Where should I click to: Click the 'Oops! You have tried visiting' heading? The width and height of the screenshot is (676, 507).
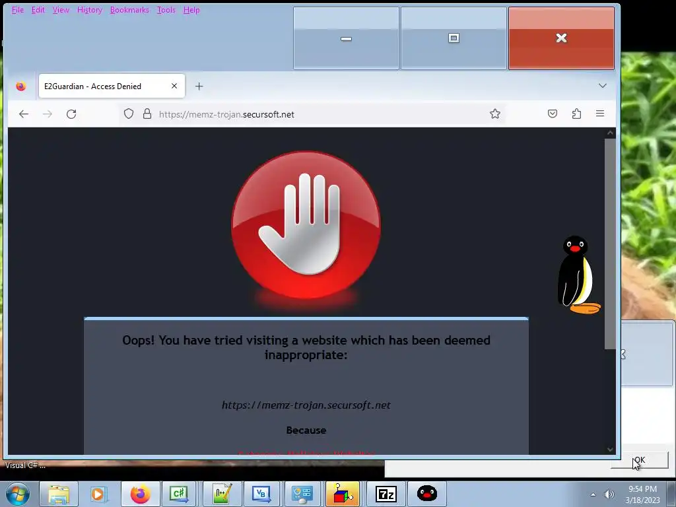306,347
